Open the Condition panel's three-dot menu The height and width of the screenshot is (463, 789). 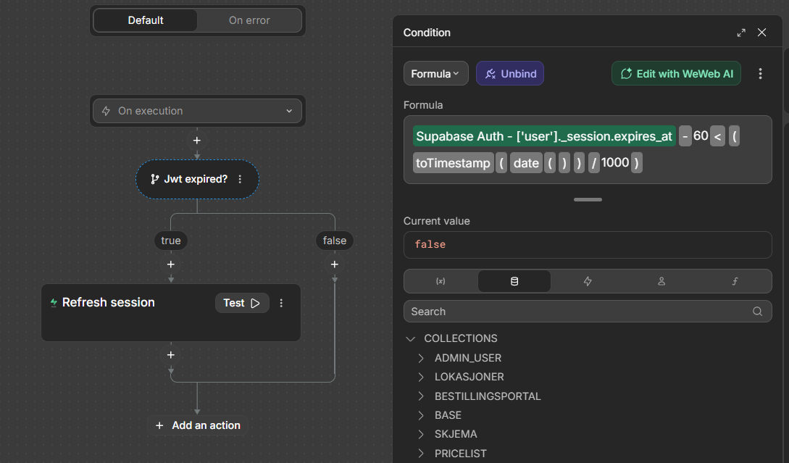pyautogui.click(x=760, y=73)
